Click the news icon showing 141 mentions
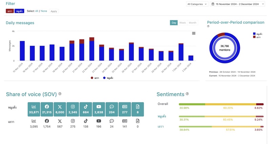This screenshot has height=144, width=271. [x=125, y=121]
